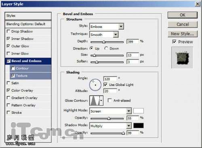The height and width of the screenshot is (148, 202).
Task: Click the layer style preview thumbnail
Action: tap(182, 58)
